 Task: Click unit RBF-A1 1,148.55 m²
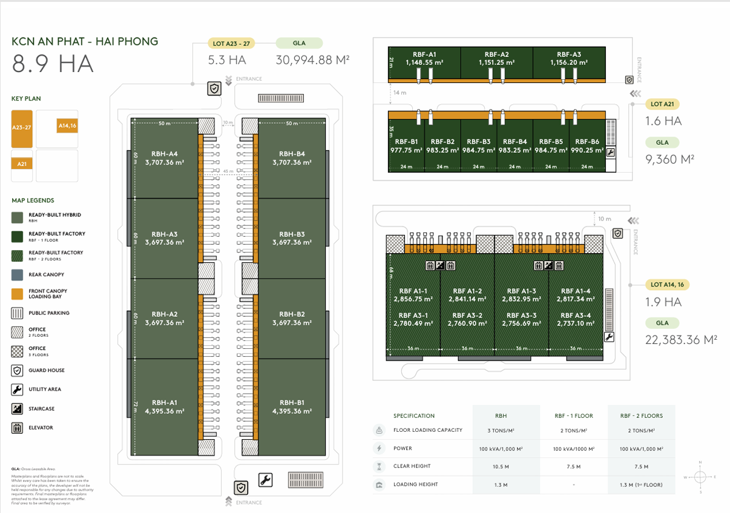pos(424,62)
